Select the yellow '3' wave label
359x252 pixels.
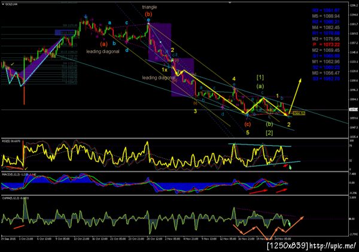[x=195, y=111]
